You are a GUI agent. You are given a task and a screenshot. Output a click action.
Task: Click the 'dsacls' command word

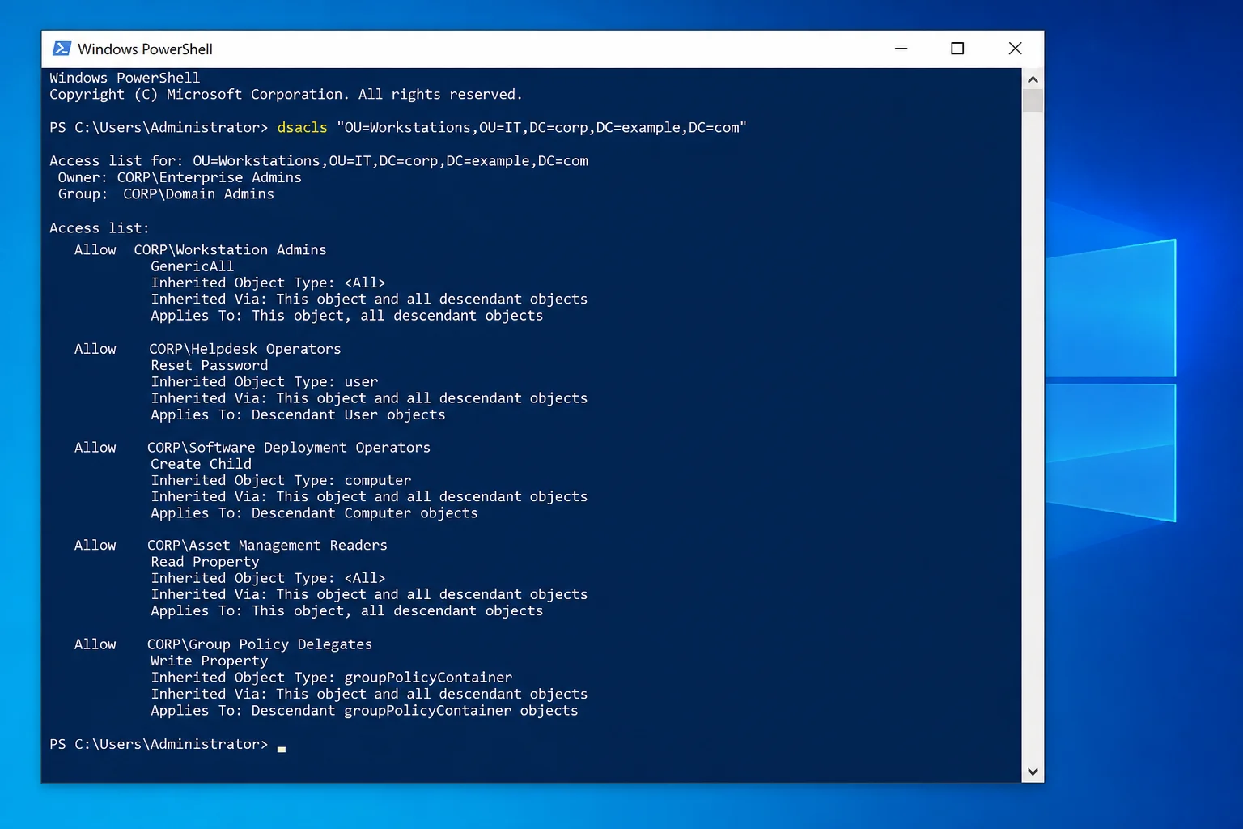coord(302,127)
